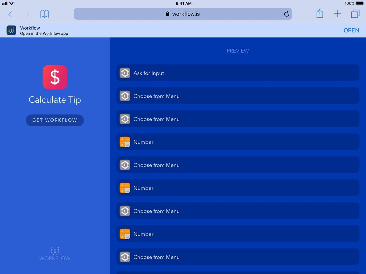
Task: Click the tab overview icon
Action: (355, 14)
